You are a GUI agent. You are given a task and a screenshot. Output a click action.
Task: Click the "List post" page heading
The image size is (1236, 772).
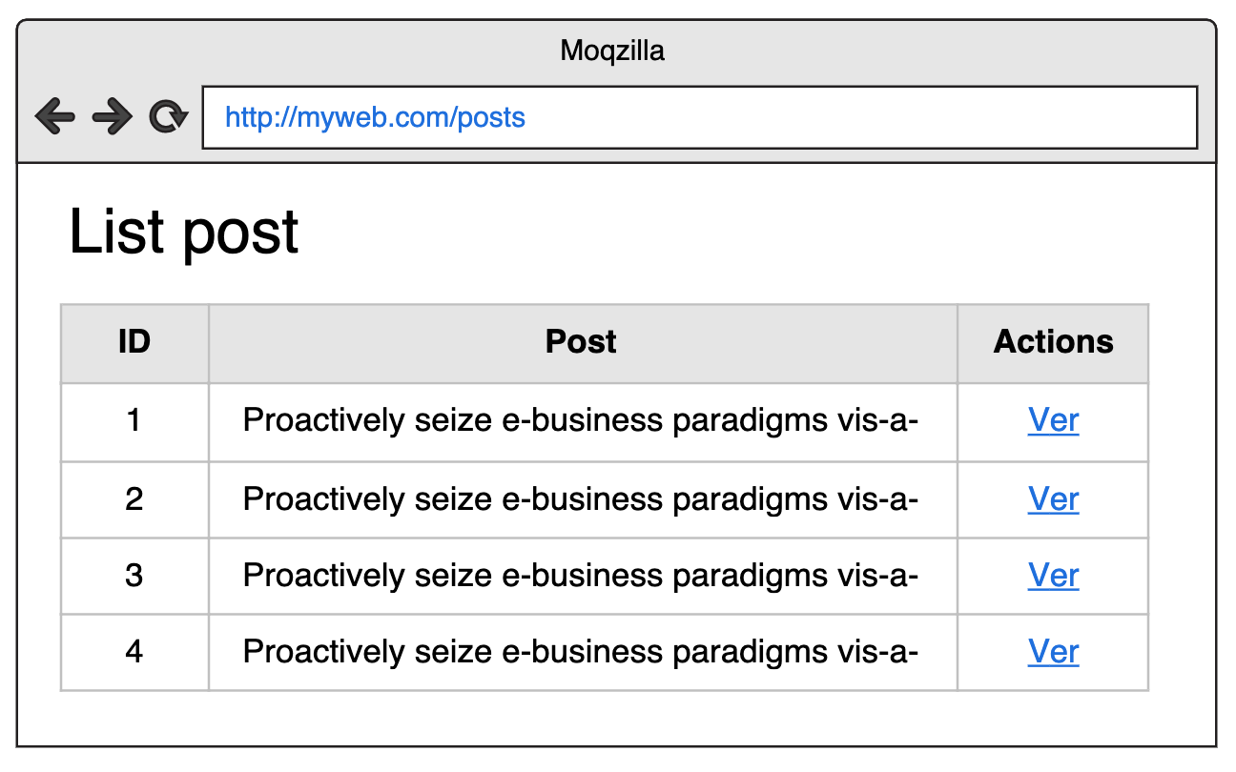tap(184, 232)
